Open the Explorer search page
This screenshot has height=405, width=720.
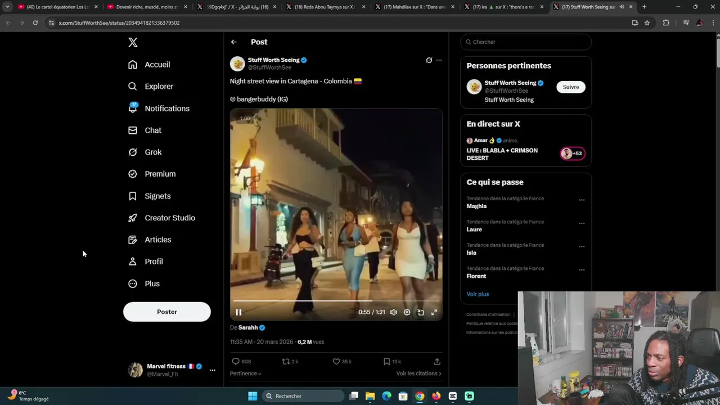tap(151, 87)
